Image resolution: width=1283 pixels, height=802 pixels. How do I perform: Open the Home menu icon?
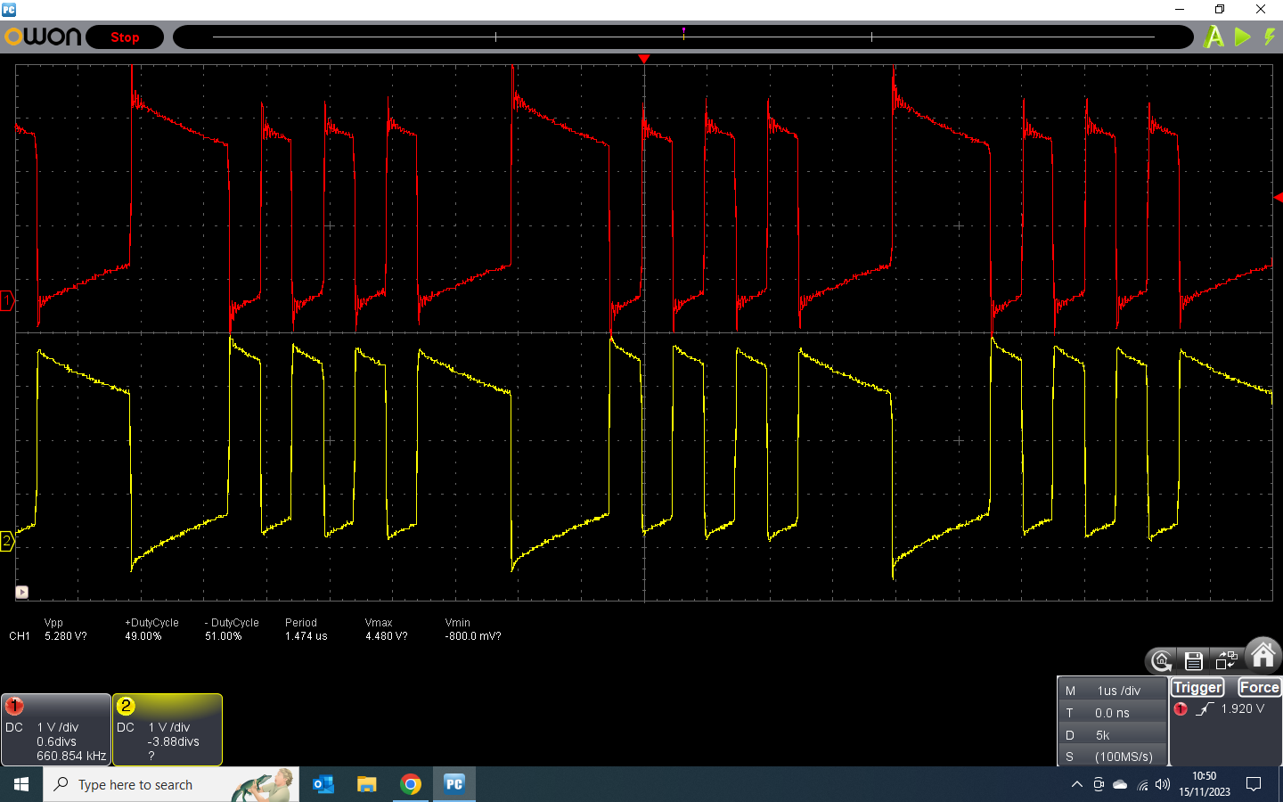point(1263,656)
